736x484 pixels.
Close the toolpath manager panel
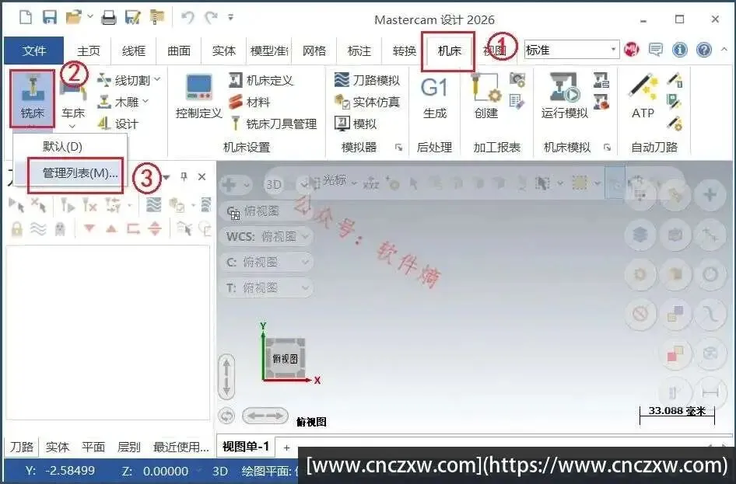tap(202, 176)
